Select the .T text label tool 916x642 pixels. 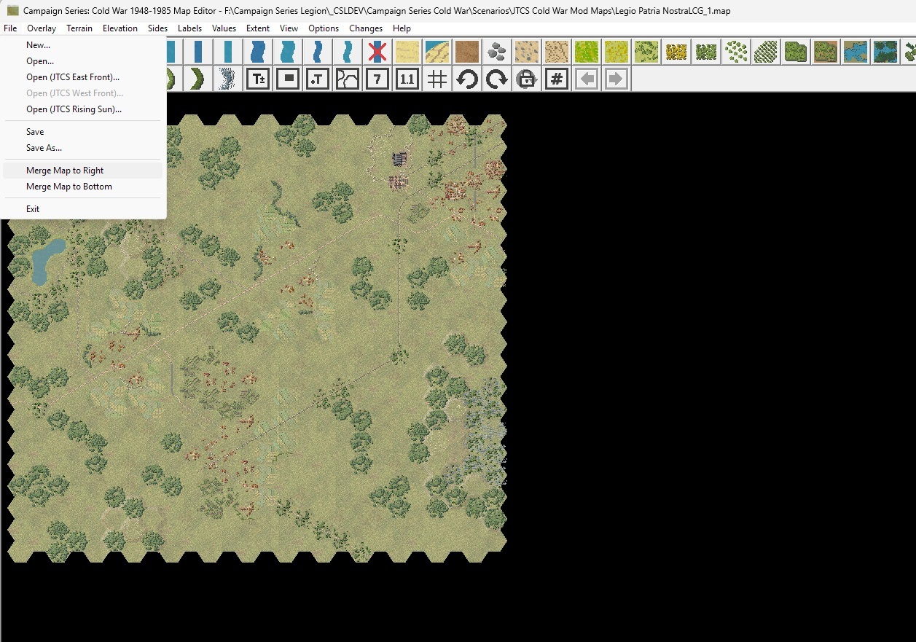[317, 79]
